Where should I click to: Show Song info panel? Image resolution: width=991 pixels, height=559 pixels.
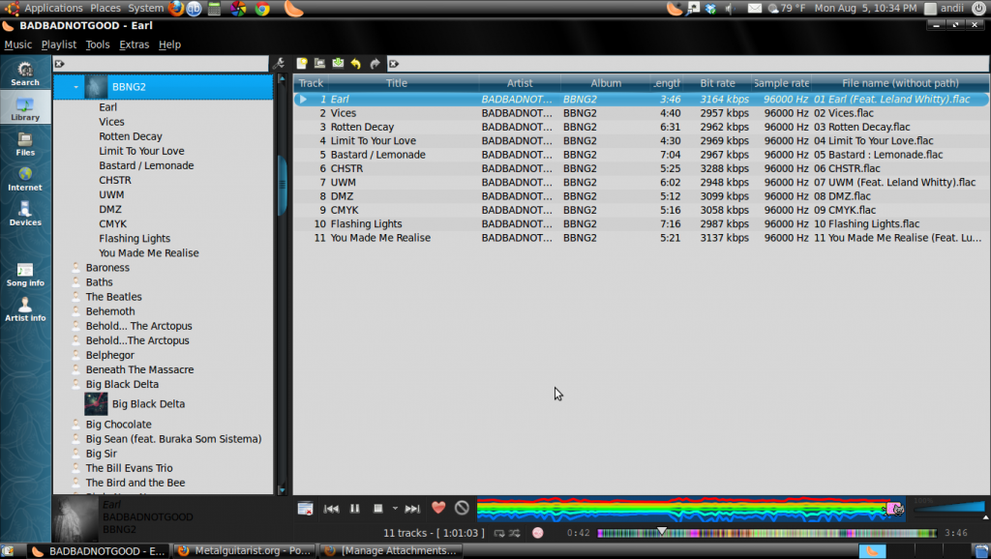tap(25, 274)
